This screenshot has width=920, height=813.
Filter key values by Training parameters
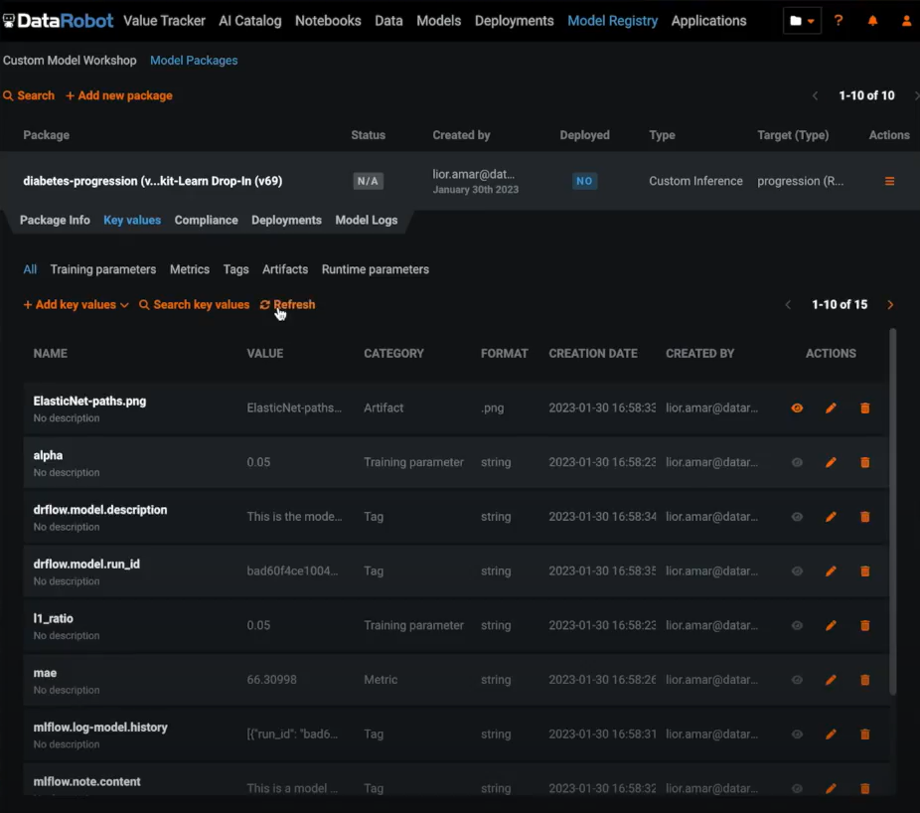pyautogui.click(x=103, y=269)
